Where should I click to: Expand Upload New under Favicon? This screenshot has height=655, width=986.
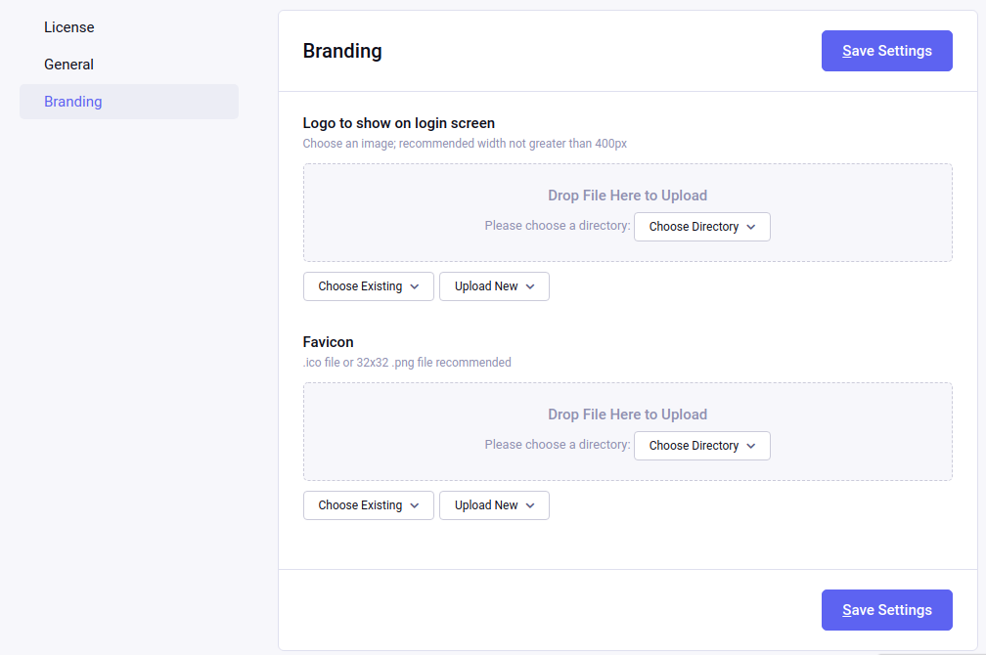[x=494, y=505]
